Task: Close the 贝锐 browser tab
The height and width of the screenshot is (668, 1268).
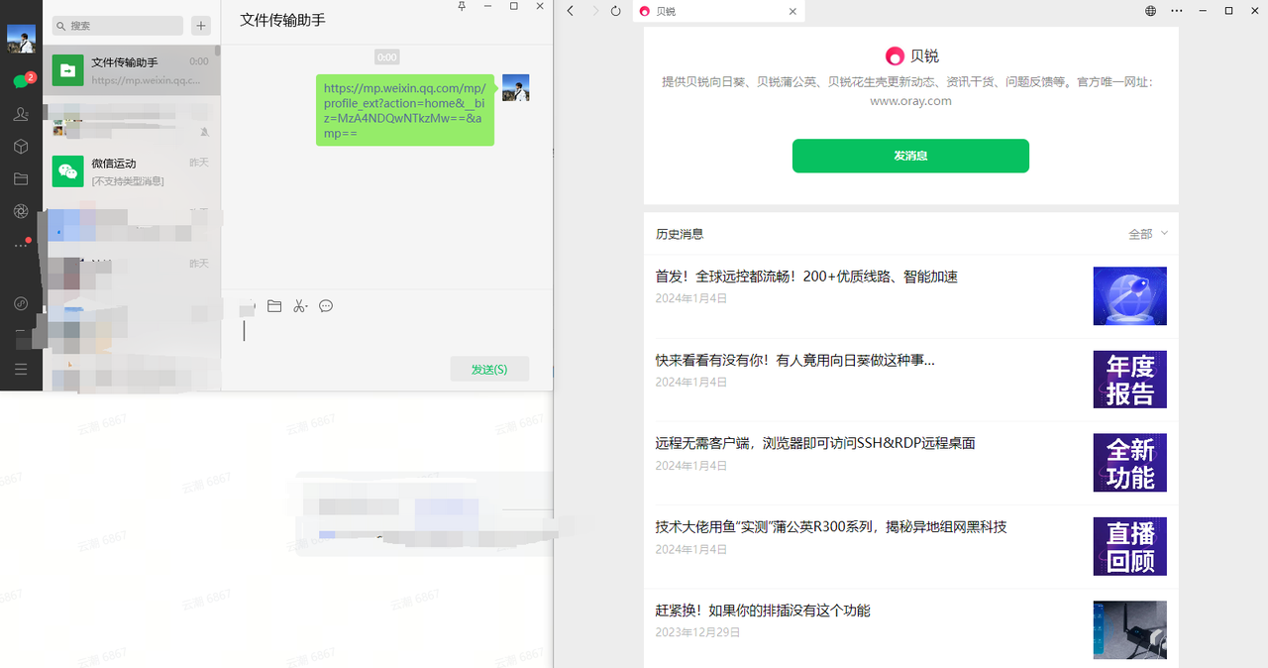Action: [x=792, y=11]
